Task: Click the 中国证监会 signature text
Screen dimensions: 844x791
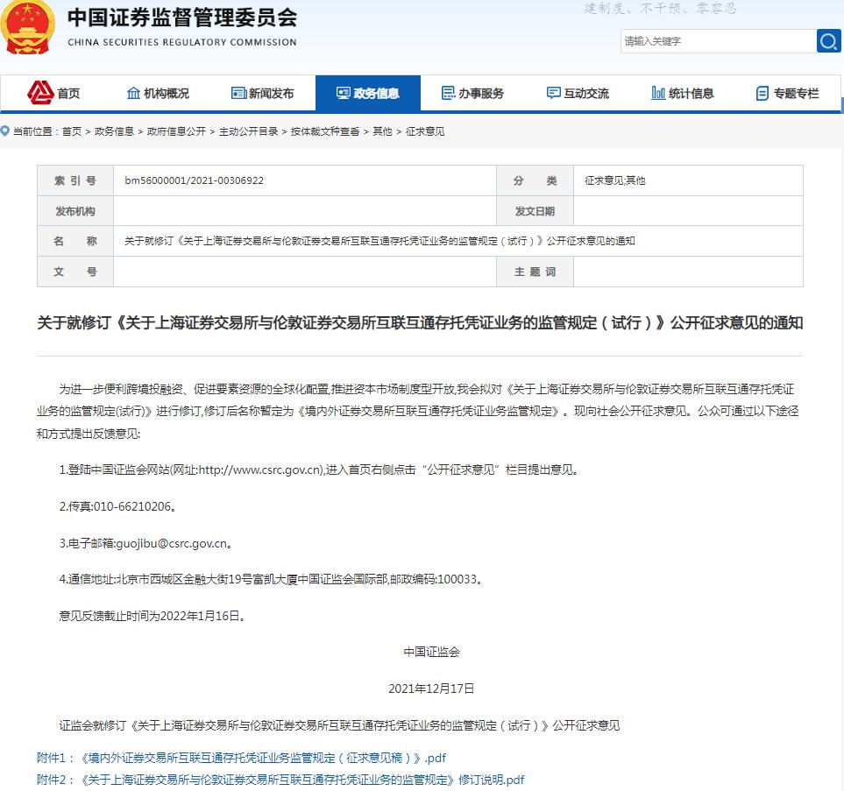Action: [x=432, y=653]
